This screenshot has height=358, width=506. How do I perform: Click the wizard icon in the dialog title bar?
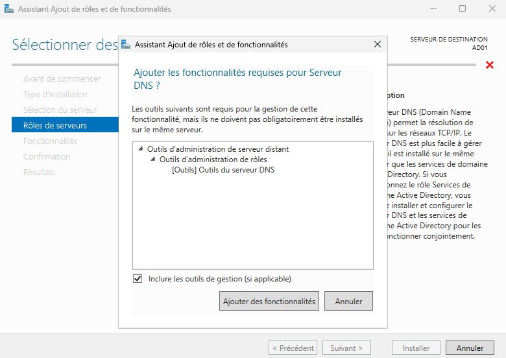126,45
